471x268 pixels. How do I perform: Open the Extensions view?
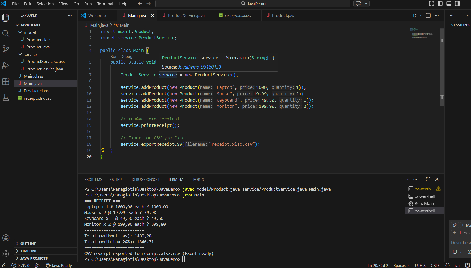tap(6, 81)
